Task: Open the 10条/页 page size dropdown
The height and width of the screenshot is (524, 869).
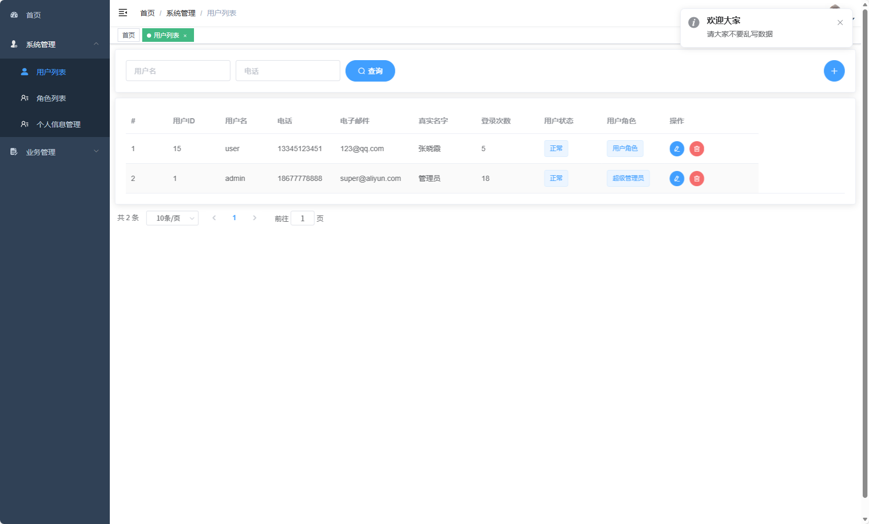Action: click(x=172, y=218)
